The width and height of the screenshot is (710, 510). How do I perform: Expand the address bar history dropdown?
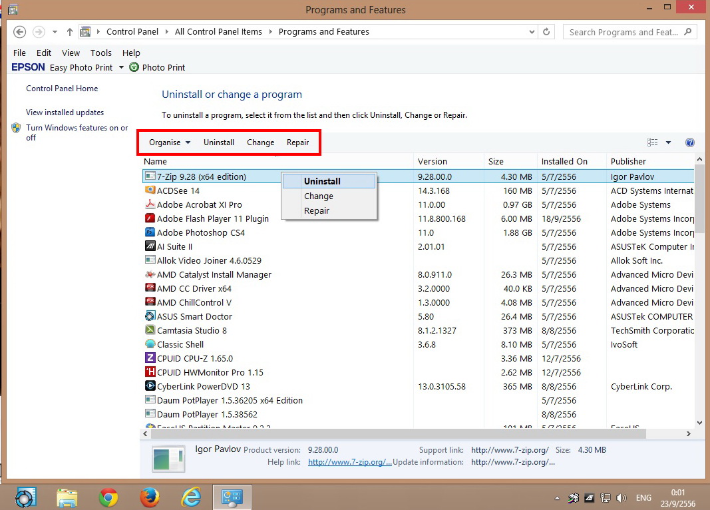532,32
